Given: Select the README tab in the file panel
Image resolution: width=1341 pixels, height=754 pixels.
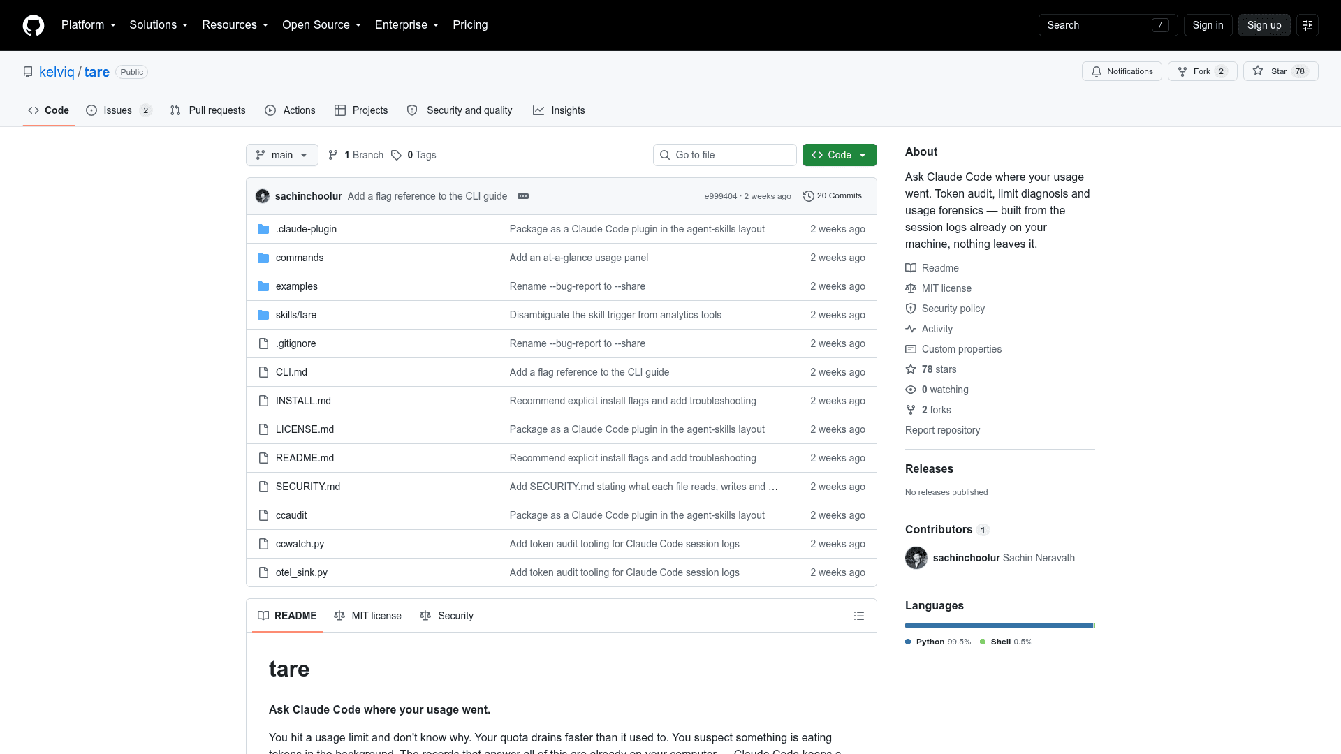Looking at the screenshot, I should click(x=287, y=616).
